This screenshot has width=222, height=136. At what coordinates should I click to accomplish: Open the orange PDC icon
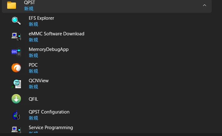[16, 68]
